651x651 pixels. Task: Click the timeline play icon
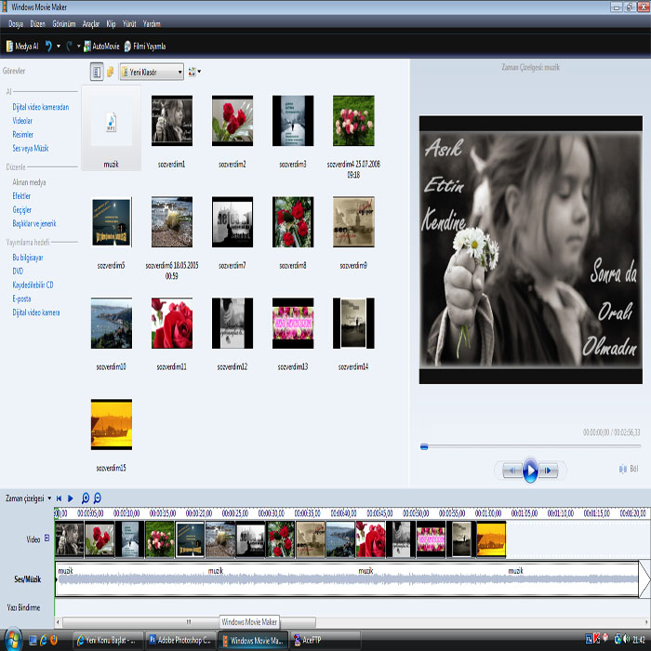pyautogui.click(x=71, y=498)
